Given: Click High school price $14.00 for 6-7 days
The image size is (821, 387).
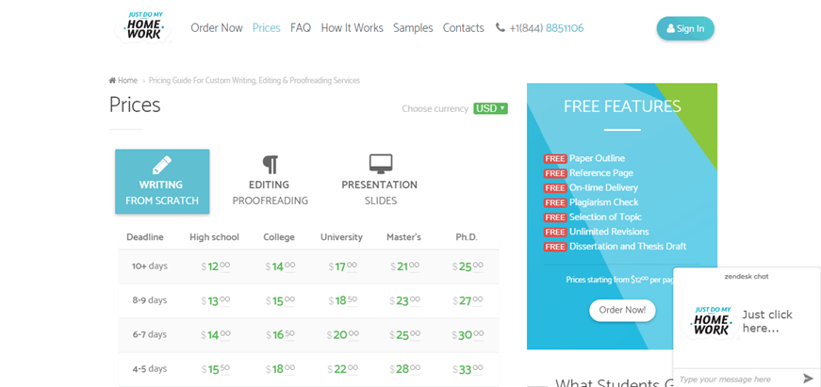Looking at the screenshot, I should 216,335.
